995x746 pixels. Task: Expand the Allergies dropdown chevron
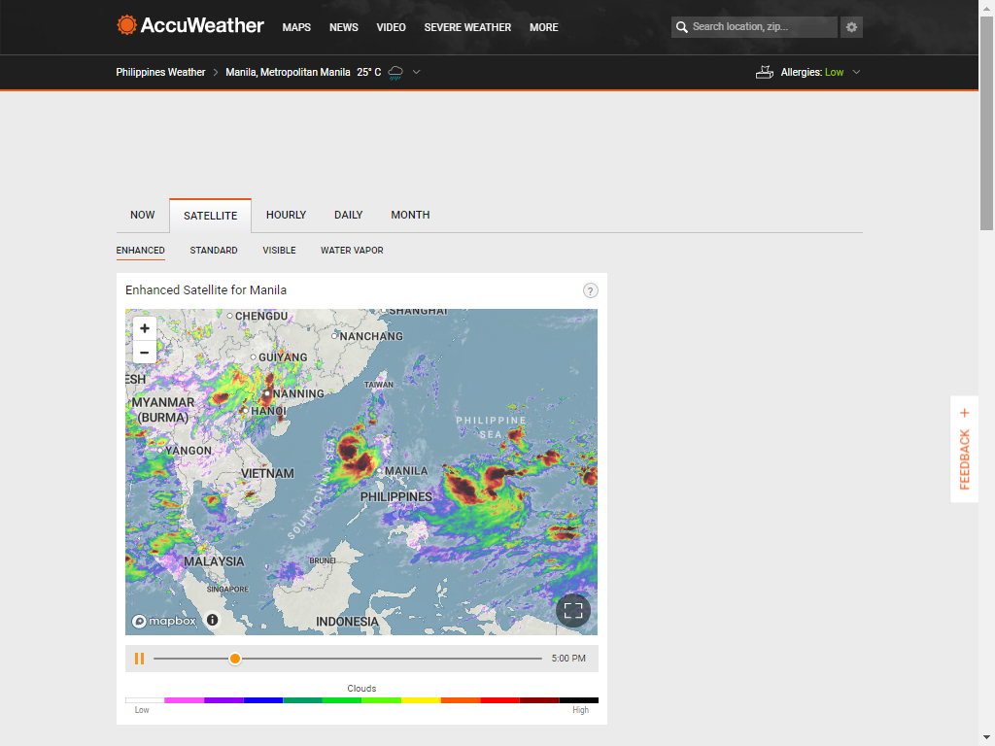click(x=856, y=72)
